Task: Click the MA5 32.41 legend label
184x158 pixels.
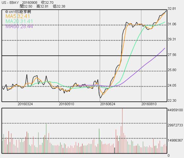Action: tap(18, 16)
